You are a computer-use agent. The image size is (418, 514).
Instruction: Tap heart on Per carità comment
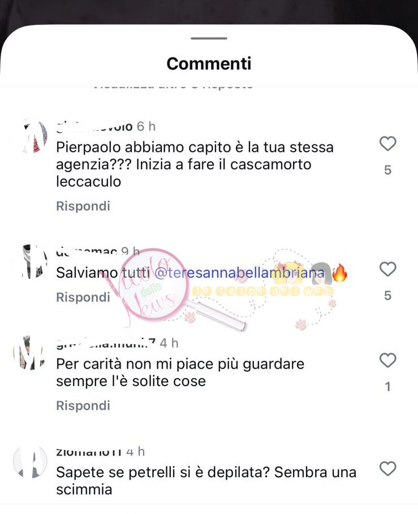click(387, 360)
